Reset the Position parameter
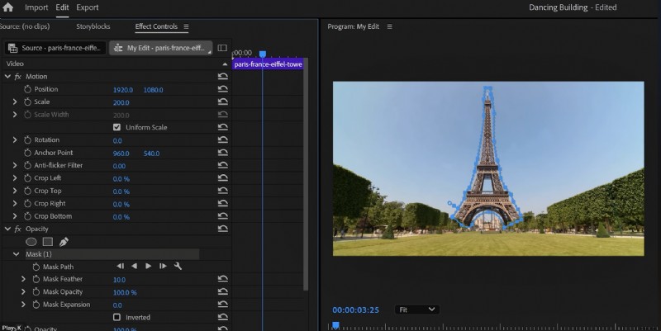 222,89
